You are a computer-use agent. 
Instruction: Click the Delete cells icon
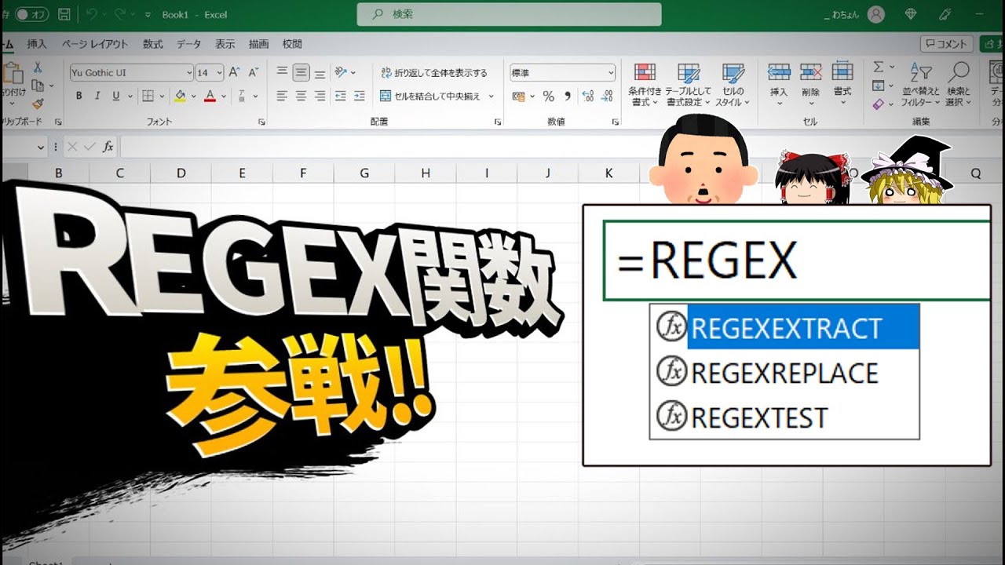pyautogui.click(x=810, y=72)
